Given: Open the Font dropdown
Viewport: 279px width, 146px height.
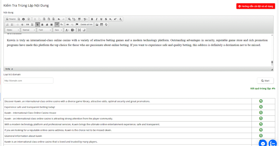Looking at the screenshot, I should (x=44, y=30).
